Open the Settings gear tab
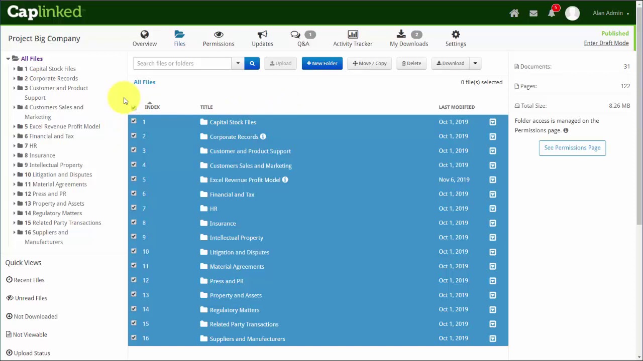The width and height of the screenshot is (643, 361). coord(456,39)
